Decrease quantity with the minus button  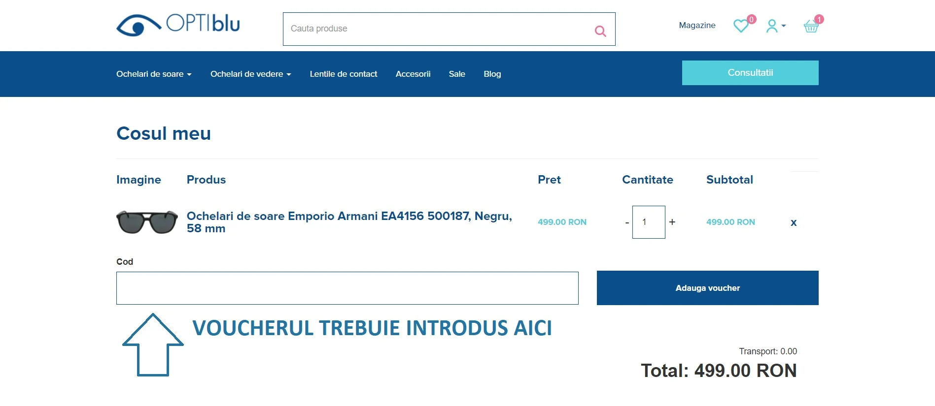[627, 222]
